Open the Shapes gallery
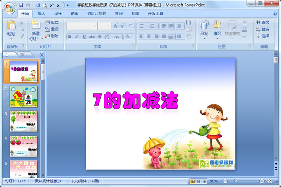The image size is (281, 187). pyautogui.click(x=204, y=29)
